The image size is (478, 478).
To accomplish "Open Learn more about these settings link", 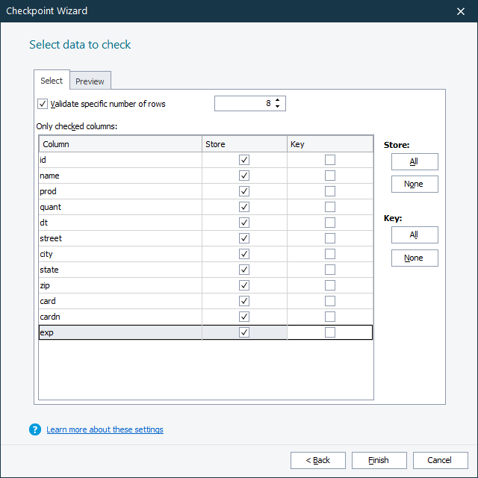I will click(105, 429).
